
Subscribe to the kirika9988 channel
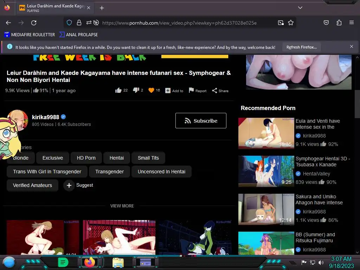[201, 121]
